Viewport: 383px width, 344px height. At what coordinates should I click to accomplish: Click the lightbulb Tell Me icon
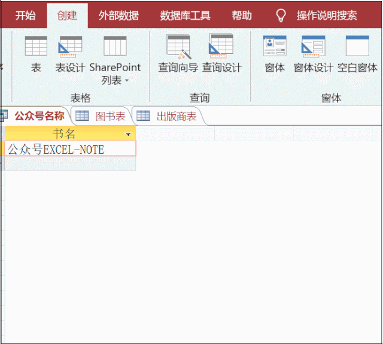tap(281, 16)
